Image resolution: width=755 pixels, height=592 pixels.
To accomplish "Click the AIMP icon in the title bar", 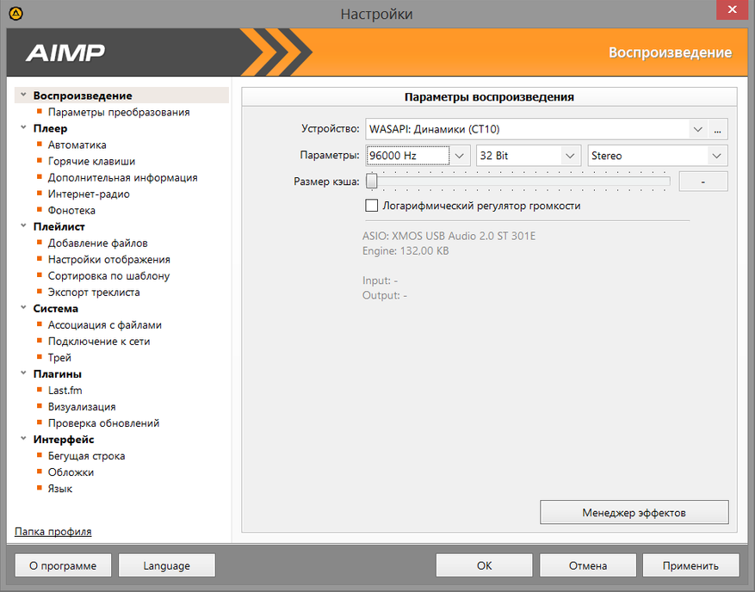I will click(x=15, y=13).
